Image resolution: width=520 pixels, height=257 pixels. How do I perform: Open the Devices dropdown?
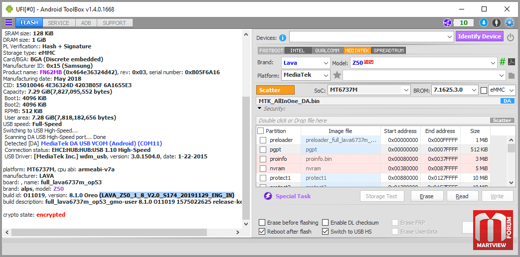tap(371, 36)
